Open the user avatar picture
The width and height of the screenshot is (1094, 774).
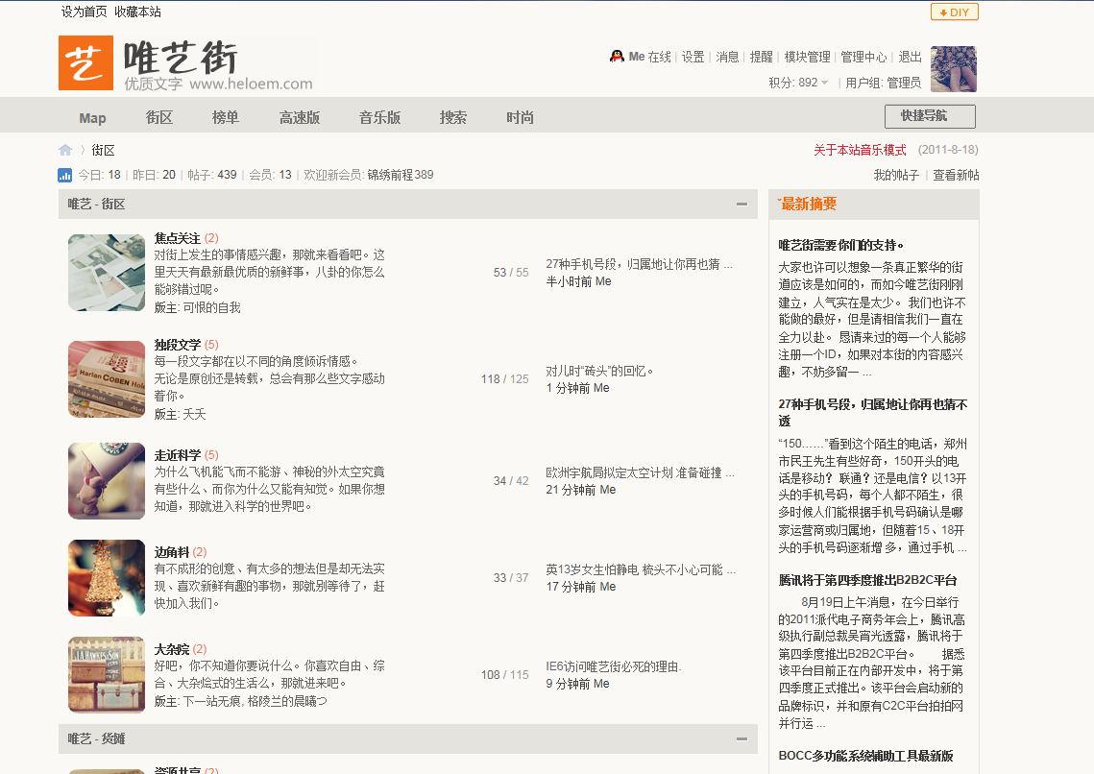pyautogui.click(x=953, y=69)
